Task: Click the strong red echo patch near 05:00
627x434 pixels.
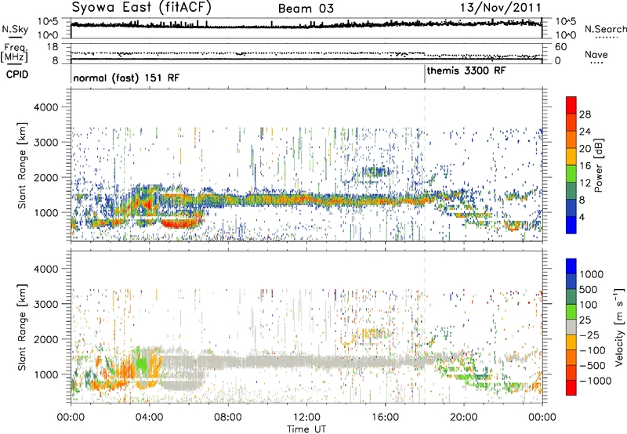Action: click(x=179, y=224)
